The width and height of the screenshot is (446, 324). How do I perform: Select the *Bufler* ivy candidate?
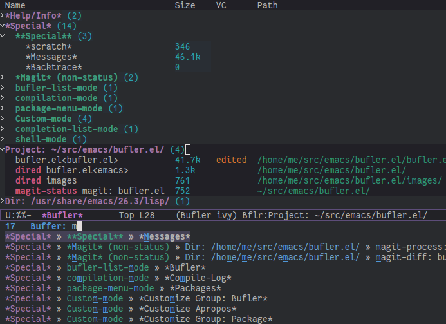pyautogui.click(x=106, y=267)
